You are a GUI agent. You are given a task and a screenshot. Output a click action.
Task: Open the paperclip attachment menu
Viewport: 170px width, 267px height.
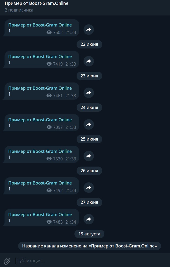pos(7,261)
